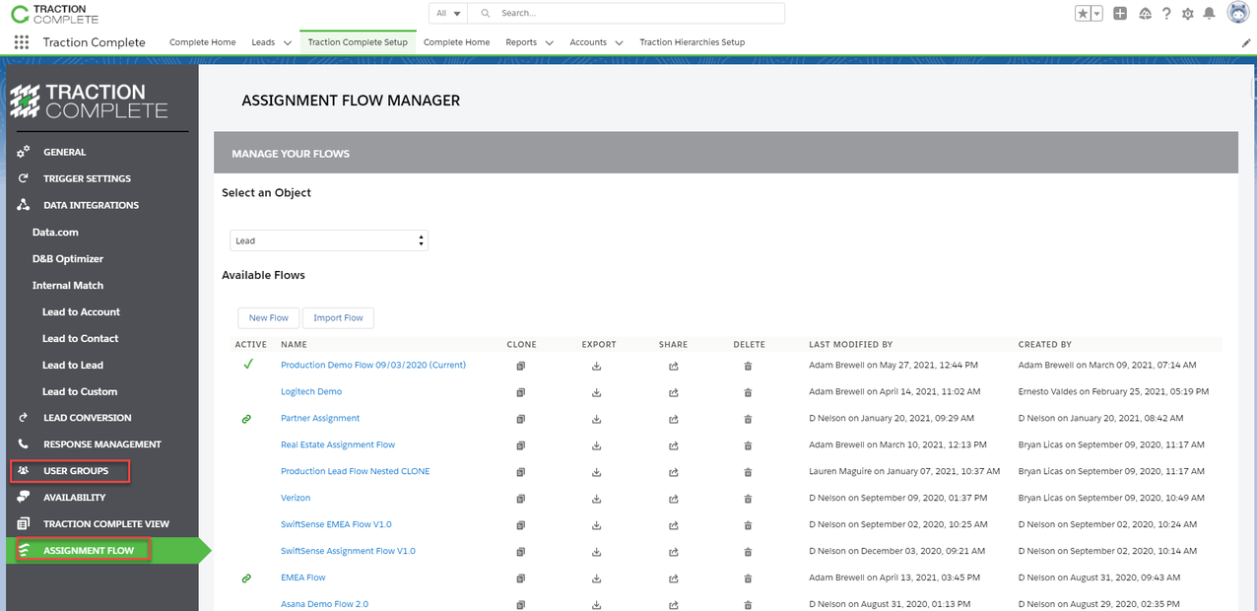
Task: Open the Accounts tab dropdown arrow
Action: click(620, 42)
